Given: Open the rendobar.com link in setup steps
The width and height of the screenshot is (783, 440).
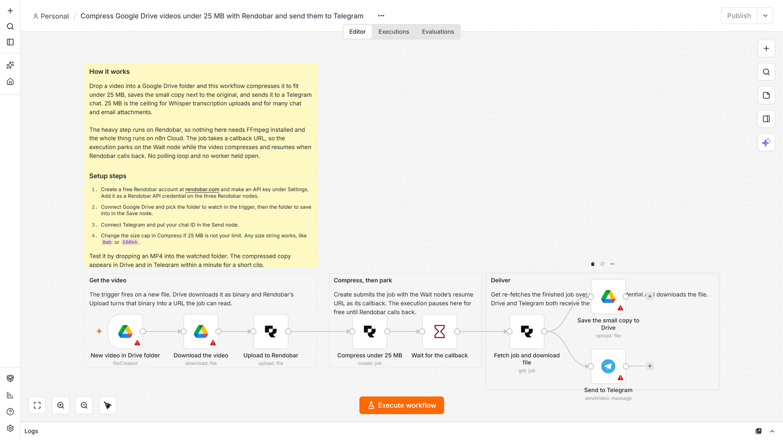Looking at the screenshot, I should click(202, 190).
